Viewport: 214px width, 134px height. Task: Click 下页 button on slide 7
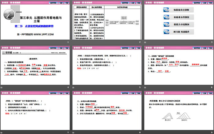[67, 93]
